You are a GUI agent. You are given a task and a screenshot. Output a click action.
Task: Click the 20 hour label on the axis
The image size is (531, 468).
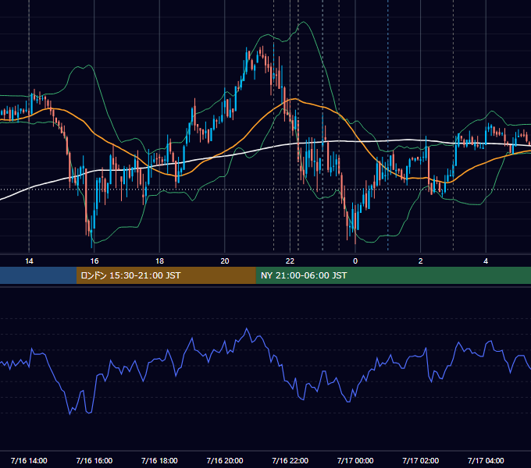click(225, 261)
